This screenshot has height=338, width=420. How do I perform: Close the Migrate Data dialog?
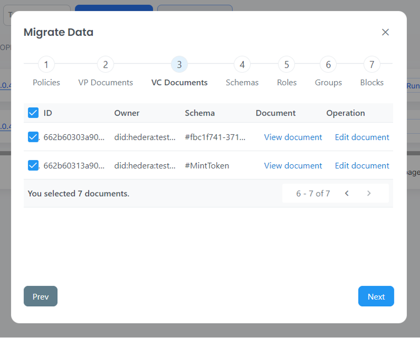385,32
